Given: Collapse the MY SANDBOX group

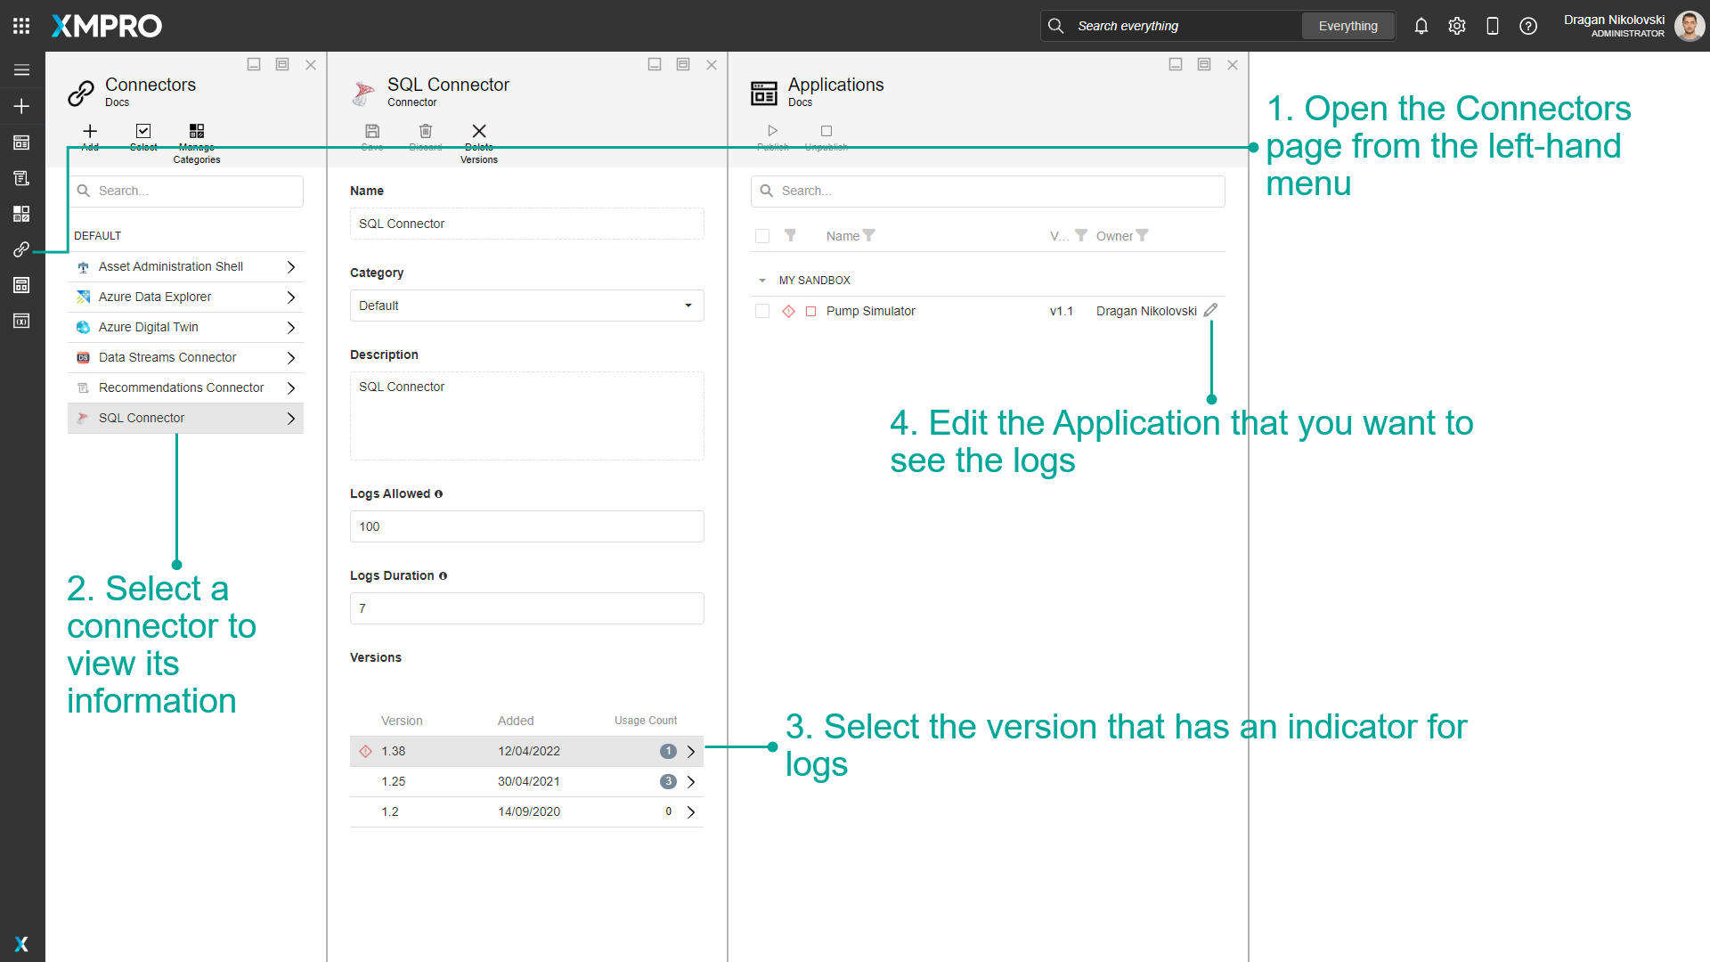Looking at the screenshot, I should 762,281.
